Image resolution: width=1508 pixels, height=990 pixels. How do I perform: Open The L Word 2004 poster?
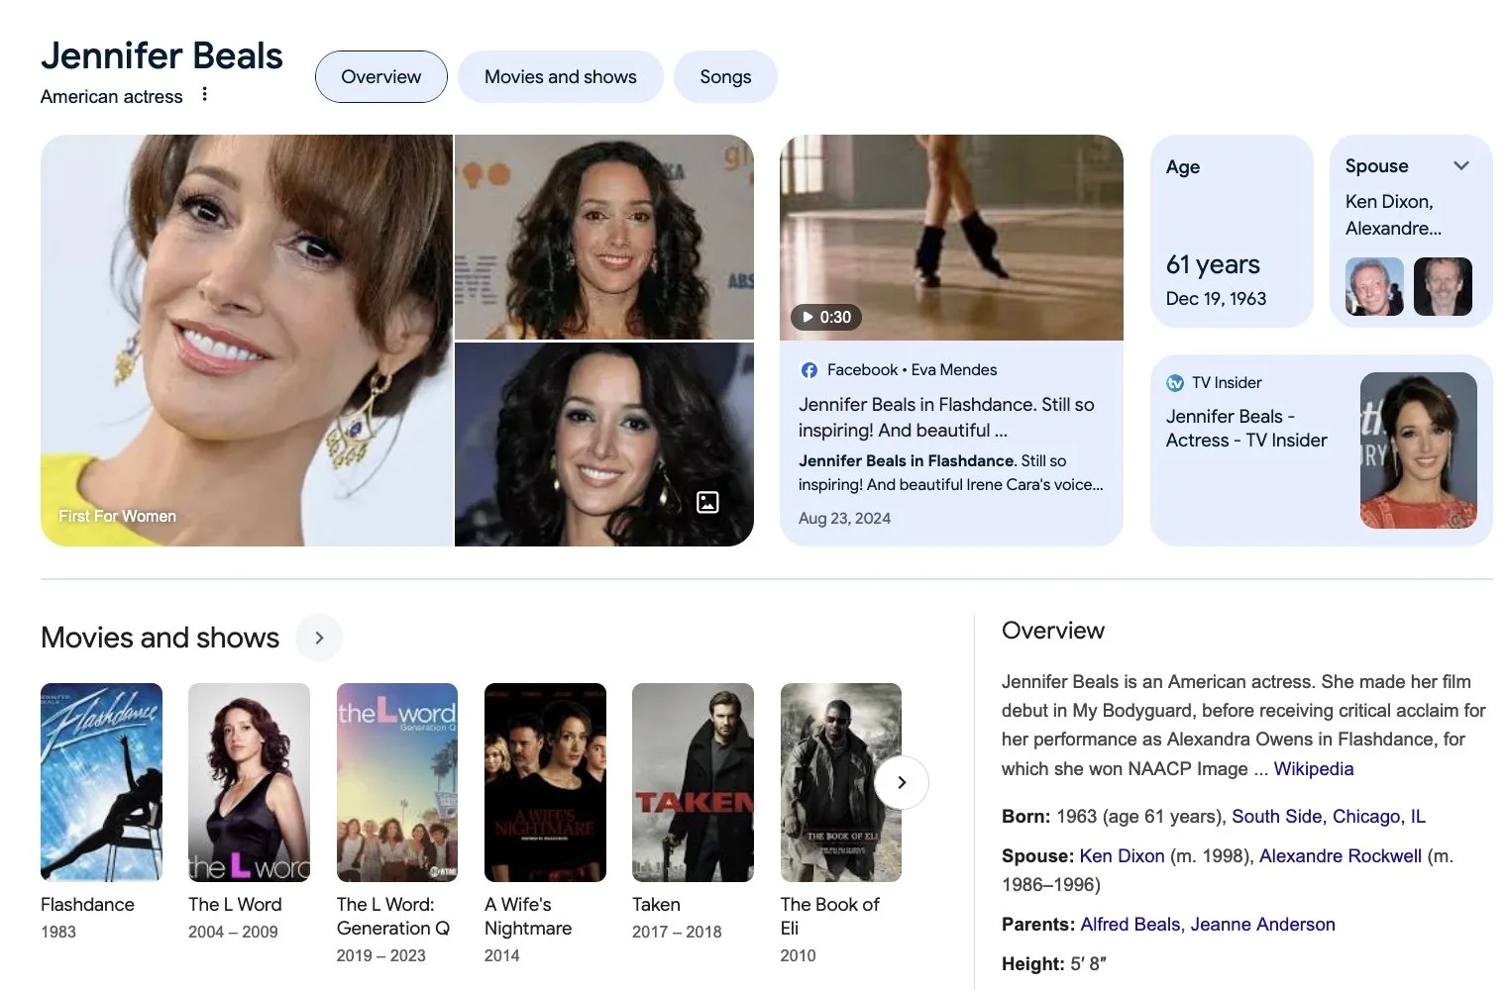[249, 782]
